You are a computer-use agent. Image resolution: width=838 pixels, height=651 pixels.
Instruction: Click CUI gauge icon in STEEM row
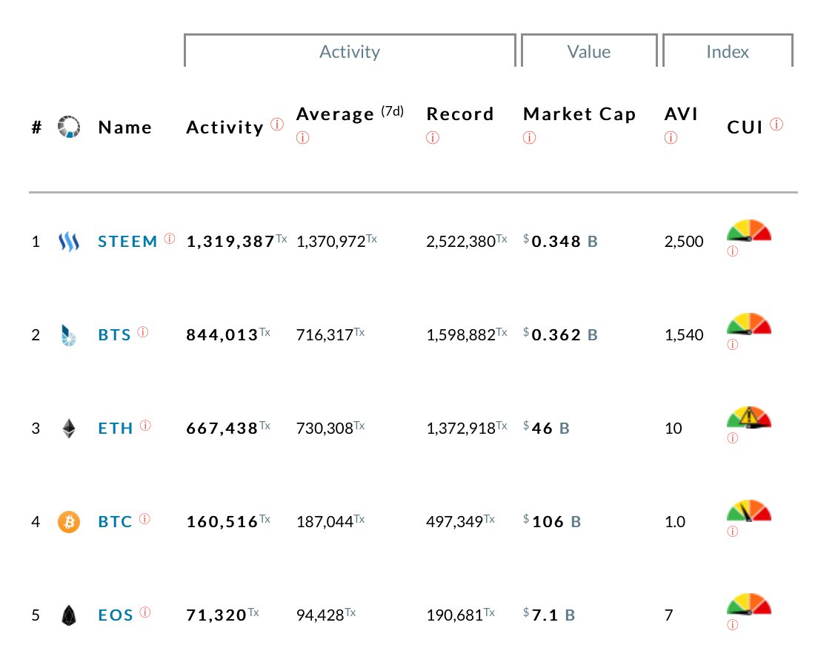pyautogui.click(x=749, y=231)
